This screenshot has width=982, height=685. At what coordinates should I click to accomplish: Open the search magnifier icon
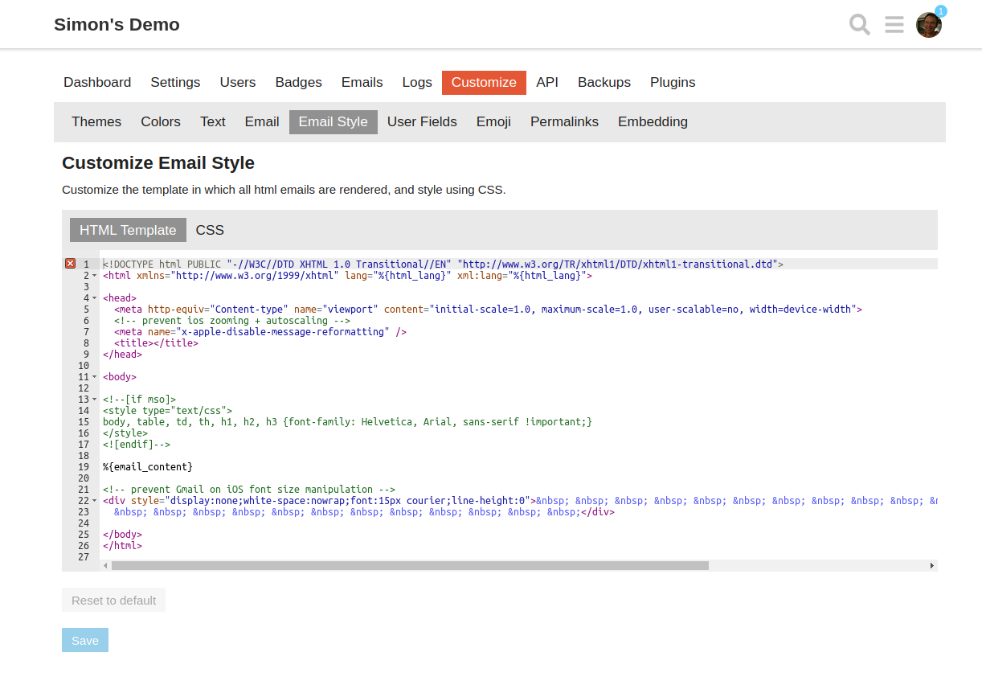[x=860, y=25]
